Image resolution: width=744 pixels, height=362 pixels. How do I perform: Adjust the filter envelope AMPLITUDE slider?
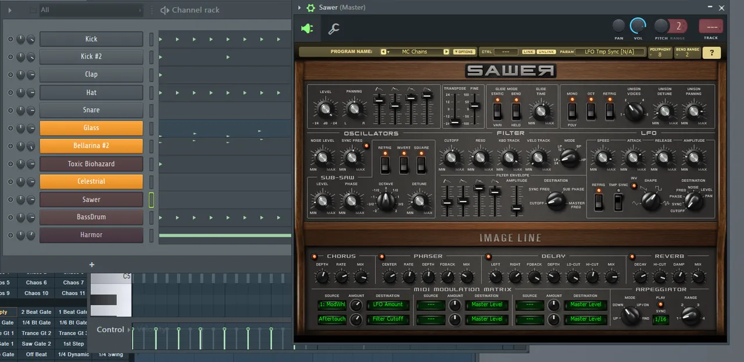pyautogui.click(x=516, y=201)
